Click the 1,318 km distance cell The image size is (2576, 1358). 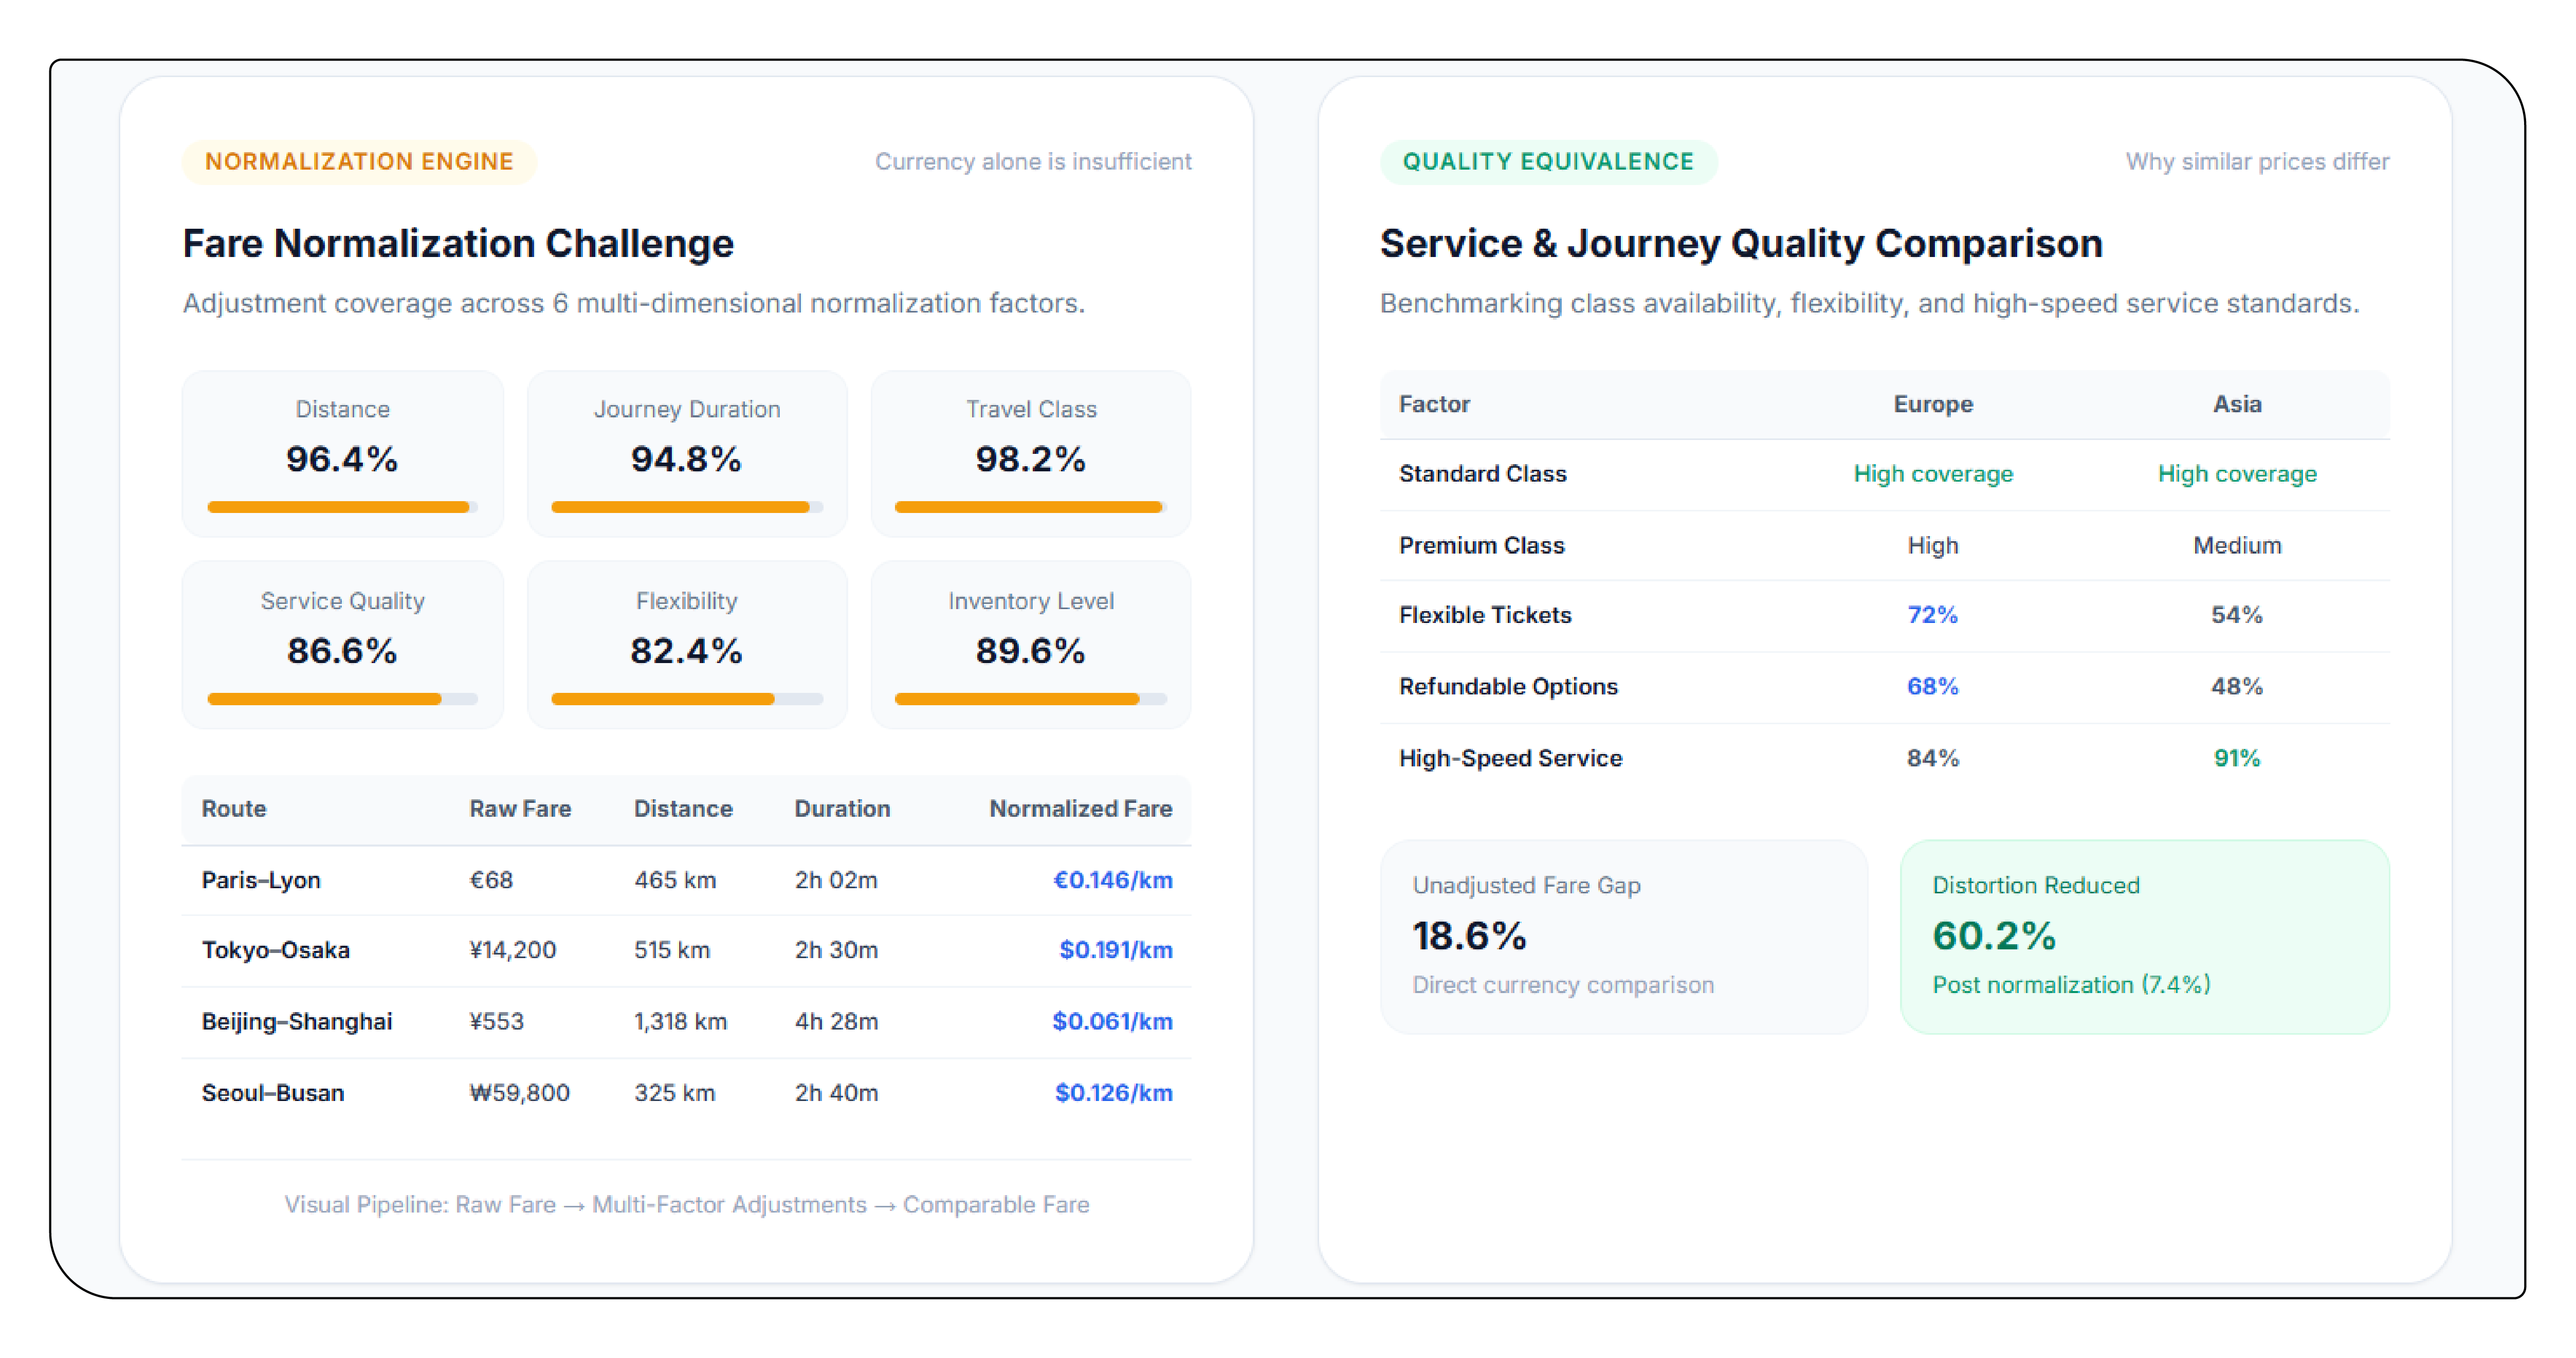coord(681,1022)
